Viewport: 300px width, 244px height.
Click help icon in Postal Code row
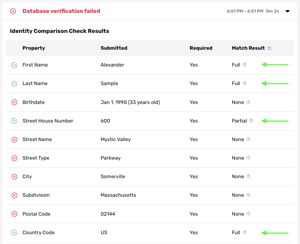248,214
